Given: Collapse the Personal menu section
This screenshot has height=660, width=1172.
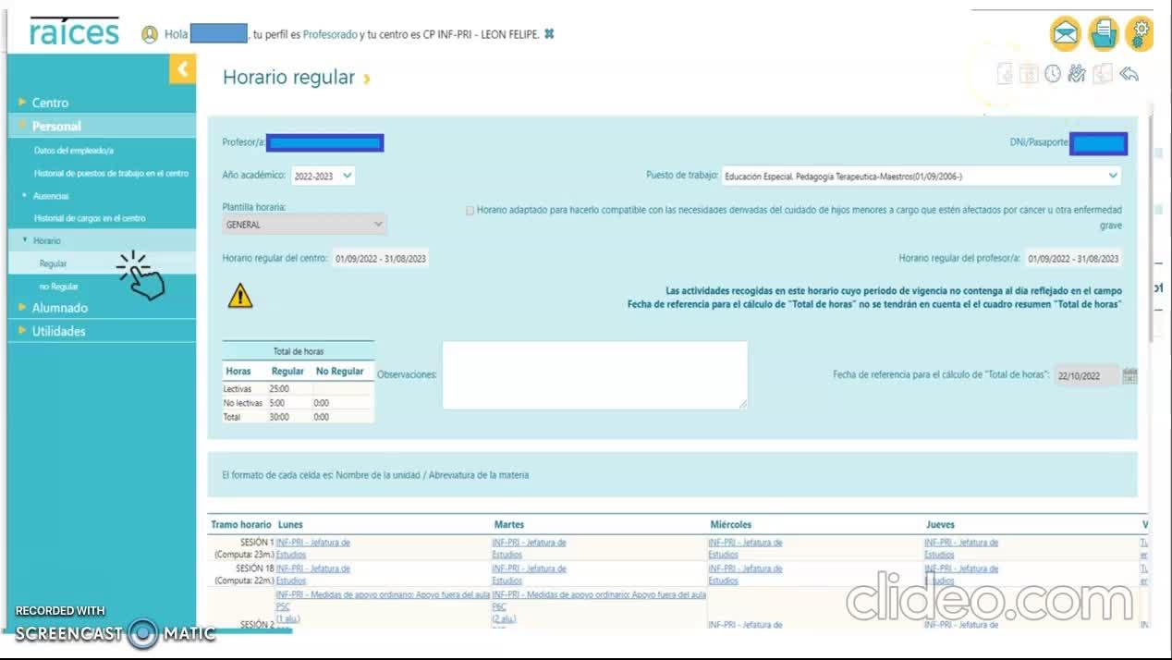Looking at the screenshot, I should [x=56, y=126].
